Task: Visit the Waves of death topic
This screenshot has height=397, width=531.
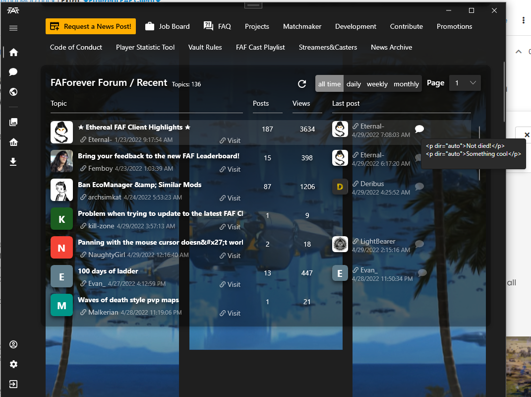Action: [230, 313]
